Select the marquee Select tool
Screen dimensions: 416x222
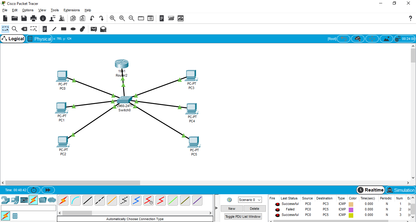coord(5,29)
